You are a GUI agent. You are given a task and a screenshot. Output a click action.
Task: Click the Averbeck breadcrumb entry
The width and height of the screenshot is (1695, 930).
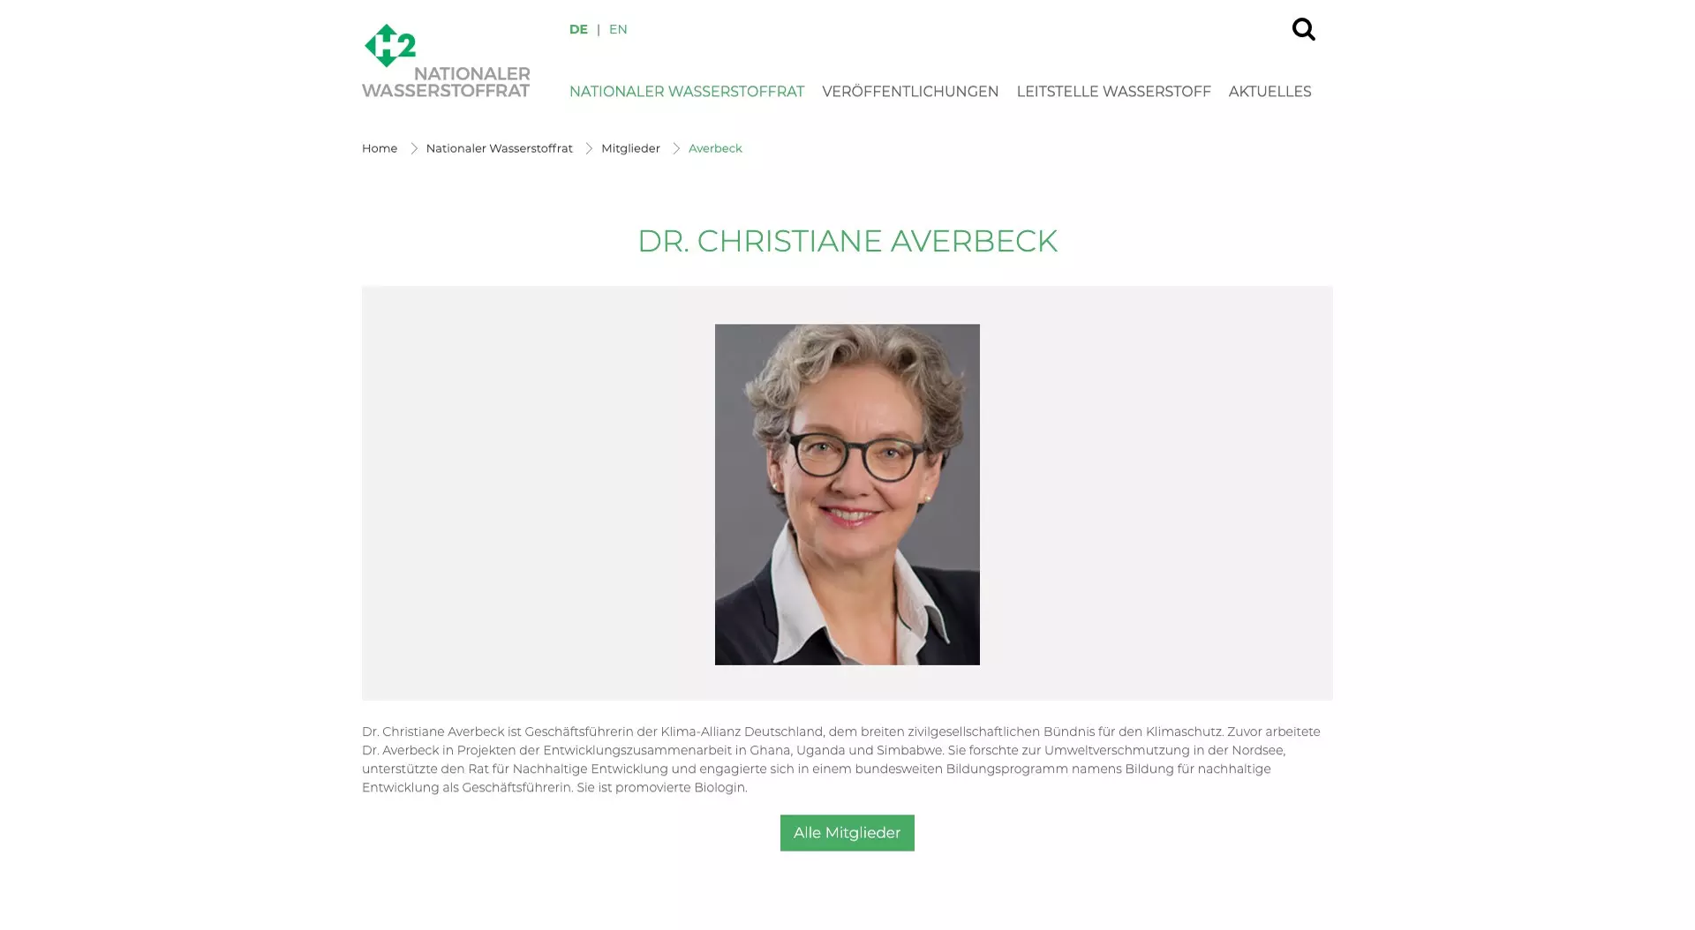(715, 148)
